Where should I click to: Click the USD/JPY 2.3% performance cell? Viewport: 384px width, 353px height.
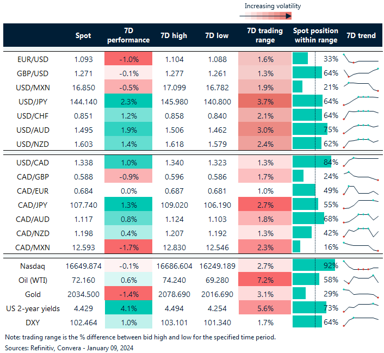128,101
